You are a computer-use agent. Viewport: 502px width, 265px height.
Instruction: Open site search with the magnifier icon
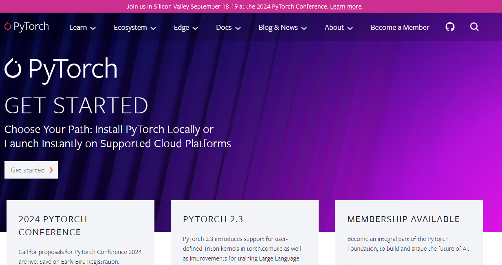(x=474, y=27)
